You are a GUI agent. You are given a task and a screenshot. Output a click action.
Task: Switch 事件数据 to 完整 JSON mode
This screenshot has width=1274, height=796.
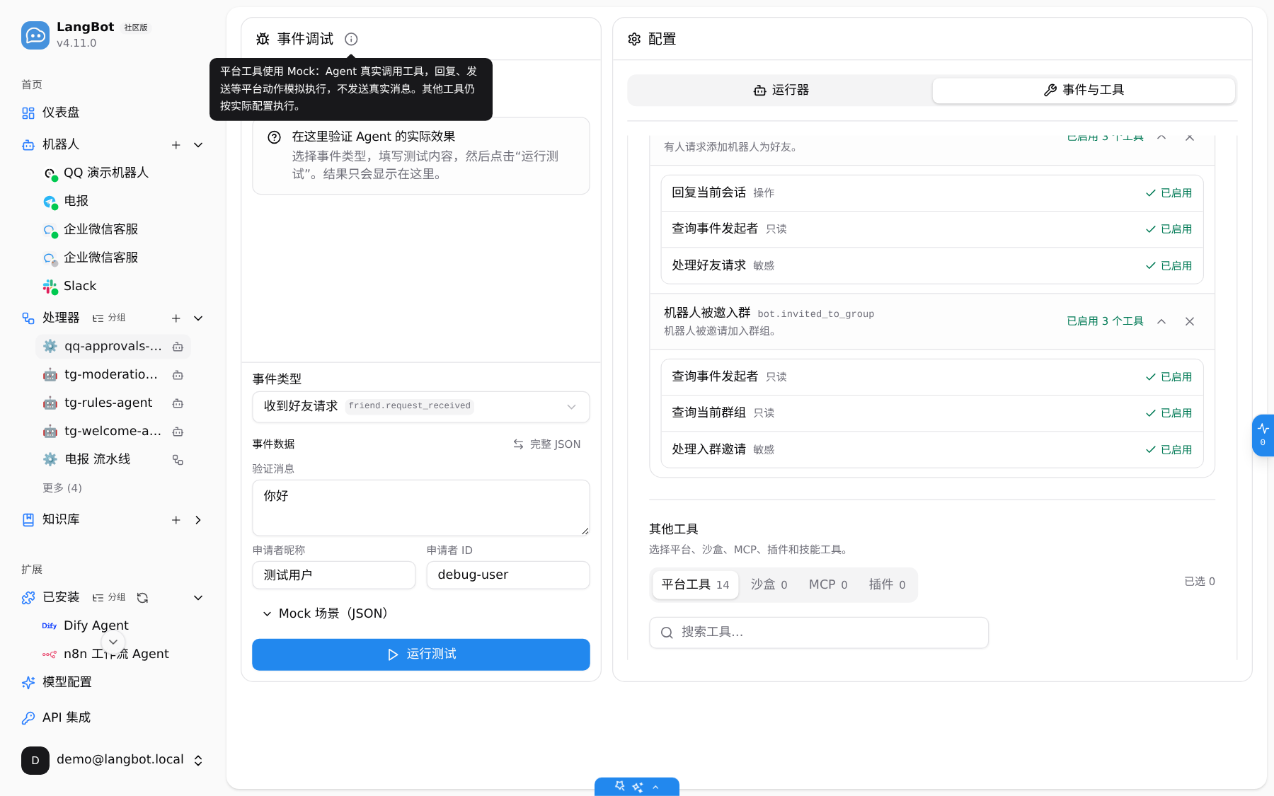coord(546,444)
